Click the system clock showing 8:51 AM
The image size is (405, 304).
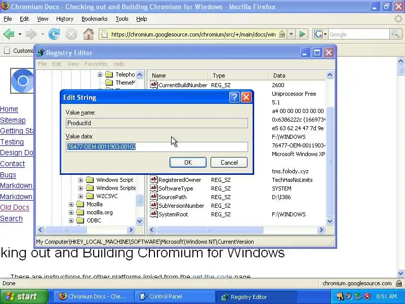(x=386, y=296)
